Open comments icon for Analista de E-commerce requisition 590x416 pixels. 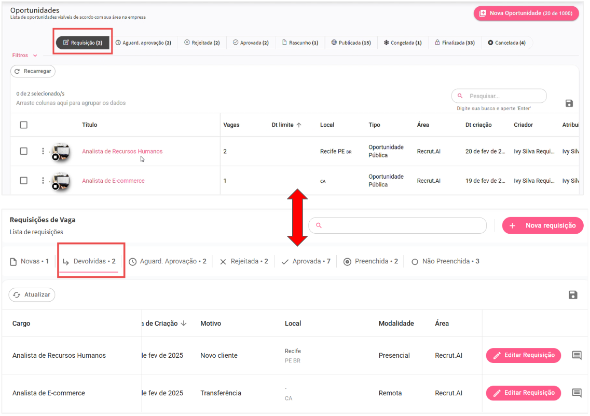[x=577, y=393]
